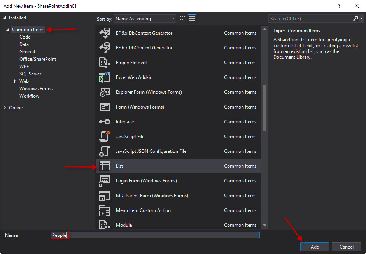Click the EF 5.x DbContext Generator icon
The image size is (366, 254).
coord(105,33)
